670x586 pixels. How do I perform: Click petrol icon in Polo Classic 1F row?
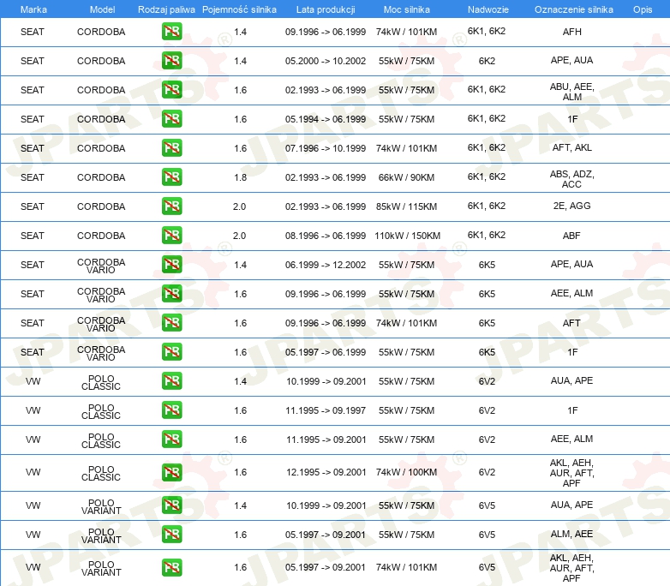(171, 410)
